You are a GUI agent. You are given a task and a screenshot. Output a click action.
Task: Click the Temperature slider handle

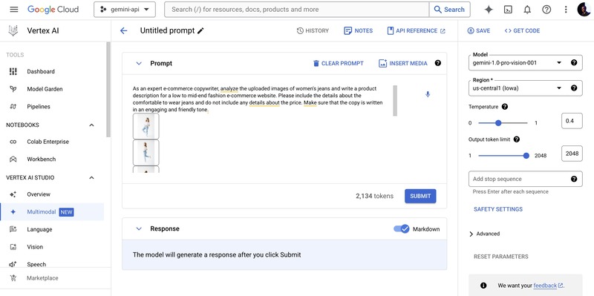498,122
